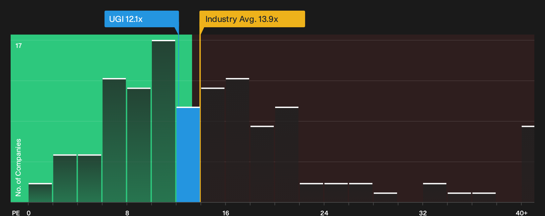Viewport: 545px width, 216px height.
Task: Select the tall dark bar at PE 20
Action: click(287, 155)
